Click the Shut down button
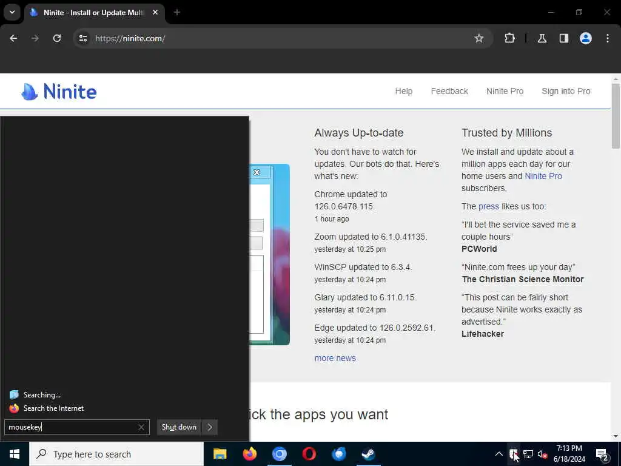 tap(179, 427)
